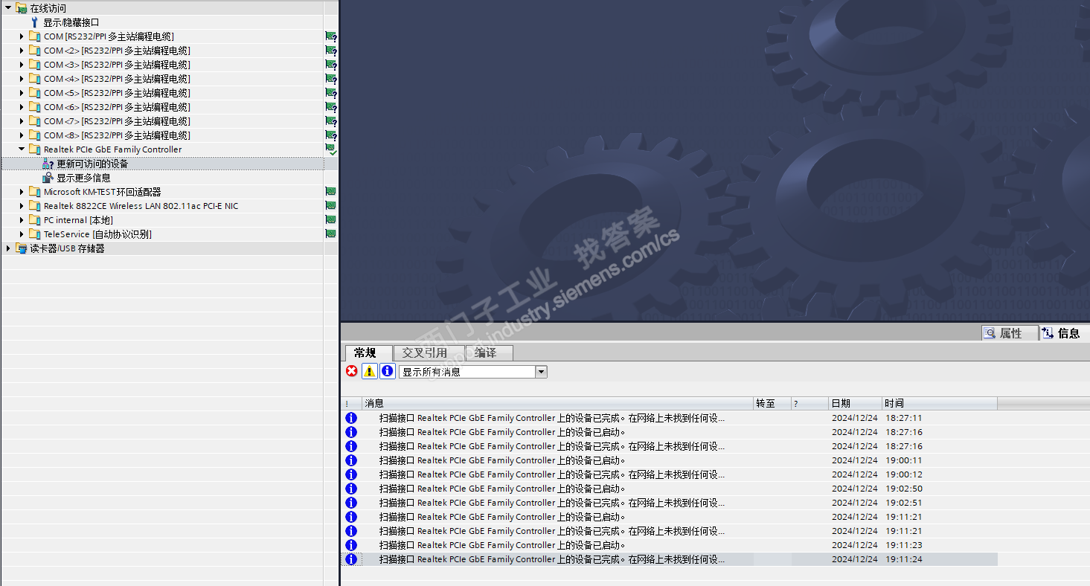Open the 编译 tab
Image resolution: width=1090 pixels, height=586 pixels.
489,352
